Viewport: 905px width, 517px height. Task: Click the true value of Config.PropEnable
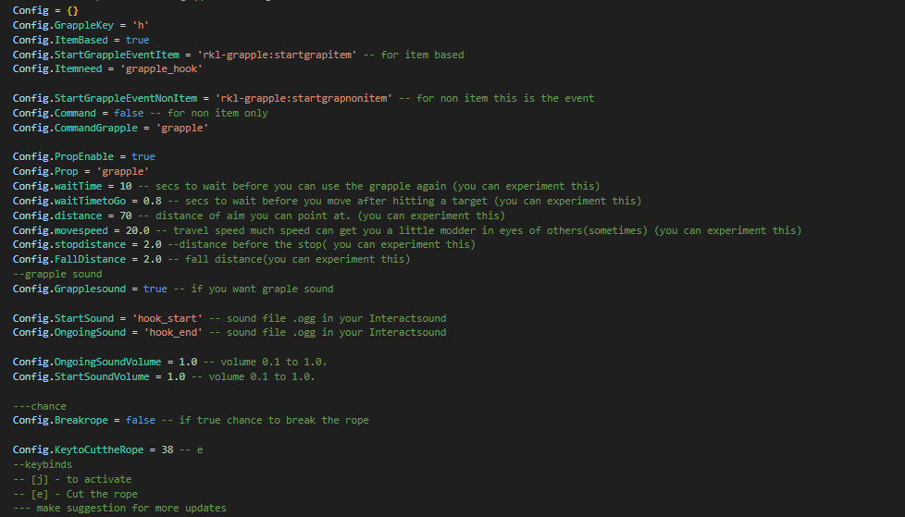[x=143, y=157]
